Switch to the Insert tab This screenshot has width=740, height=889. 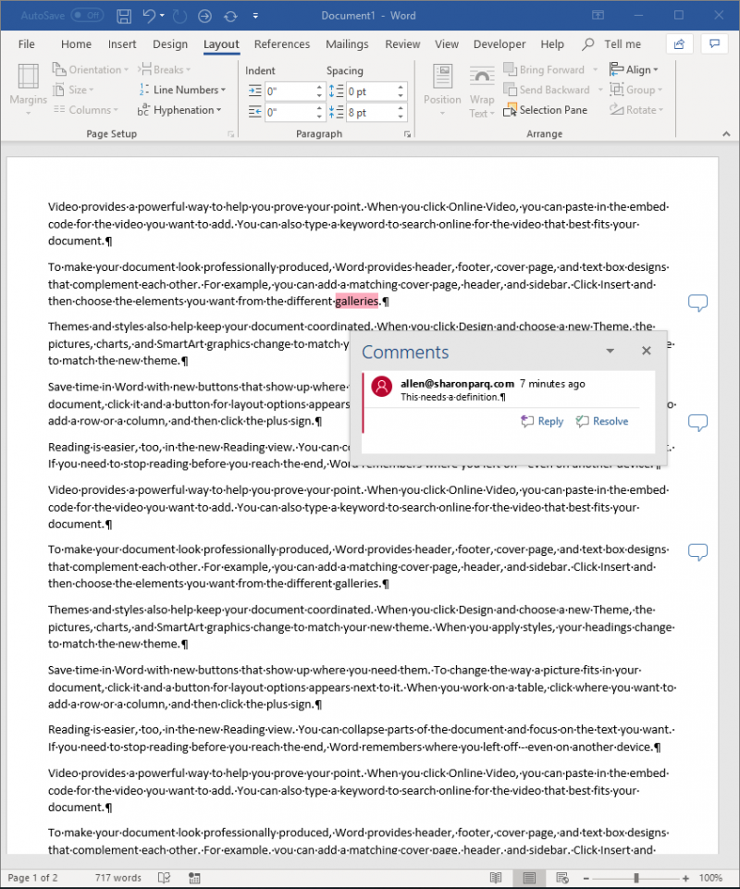pyautogui.click(x=122, y=44)
